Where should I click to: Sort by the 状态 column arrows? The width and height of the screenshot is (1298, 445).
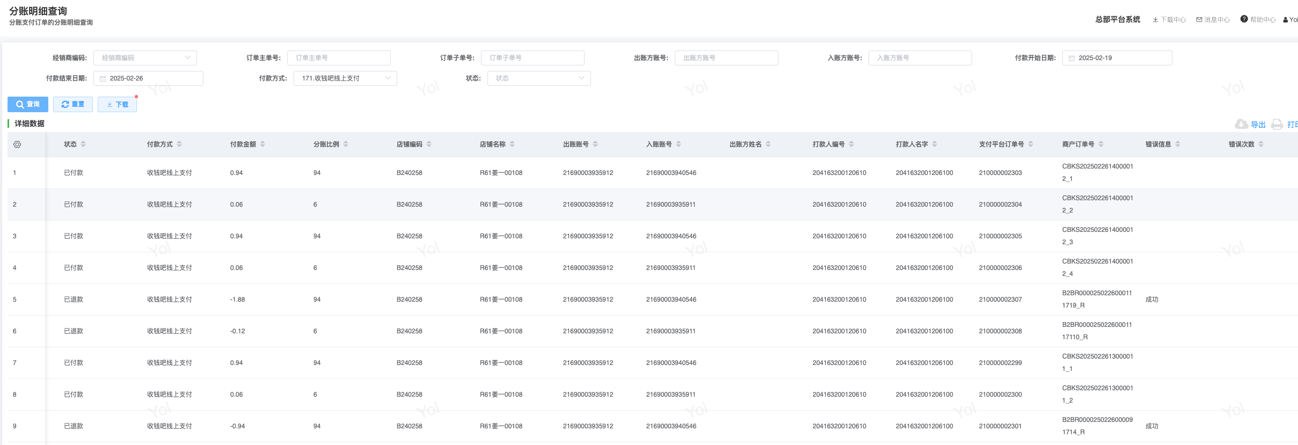[83, 144]
